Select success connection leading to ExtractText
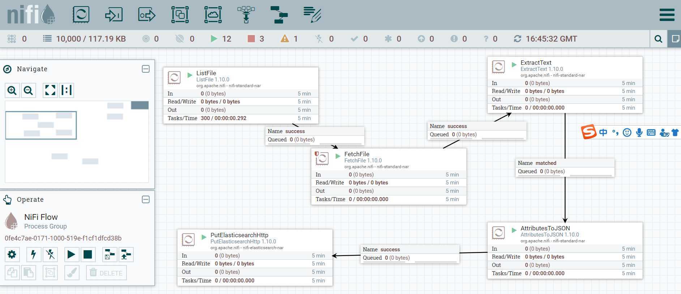This screenshot has height=294, width=681. pos(477,131)
